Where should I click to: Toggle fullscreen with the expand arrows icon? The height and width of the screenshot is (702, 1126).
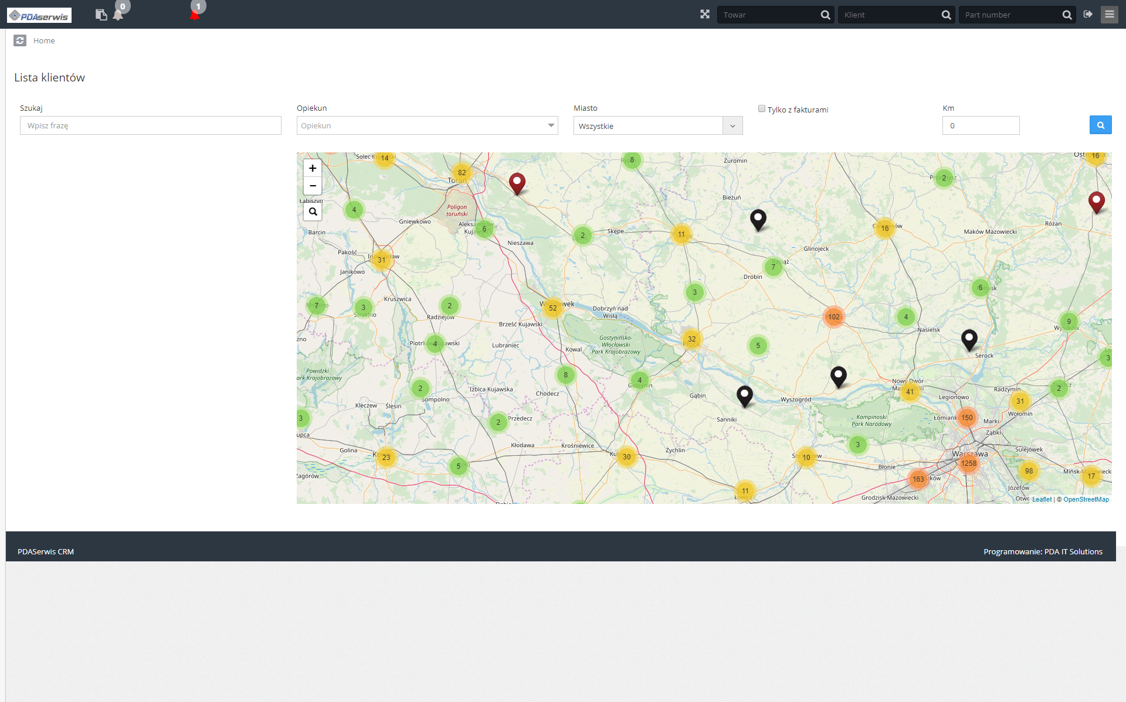click(705, 14)
